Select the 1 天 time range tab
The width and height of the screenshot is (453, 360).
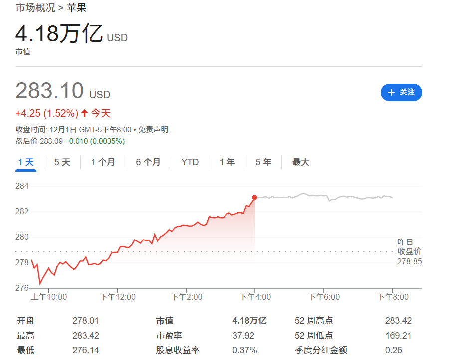(26, 162)
